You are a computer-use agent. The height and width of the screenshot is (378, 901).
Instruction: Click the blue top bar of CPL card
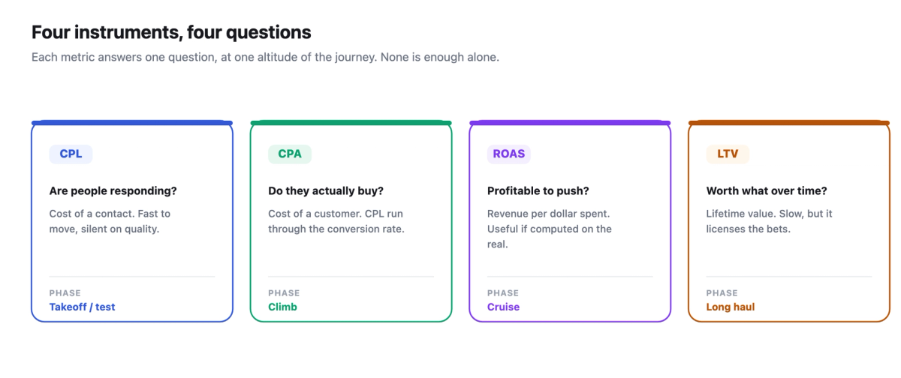[x=132, y=122]
